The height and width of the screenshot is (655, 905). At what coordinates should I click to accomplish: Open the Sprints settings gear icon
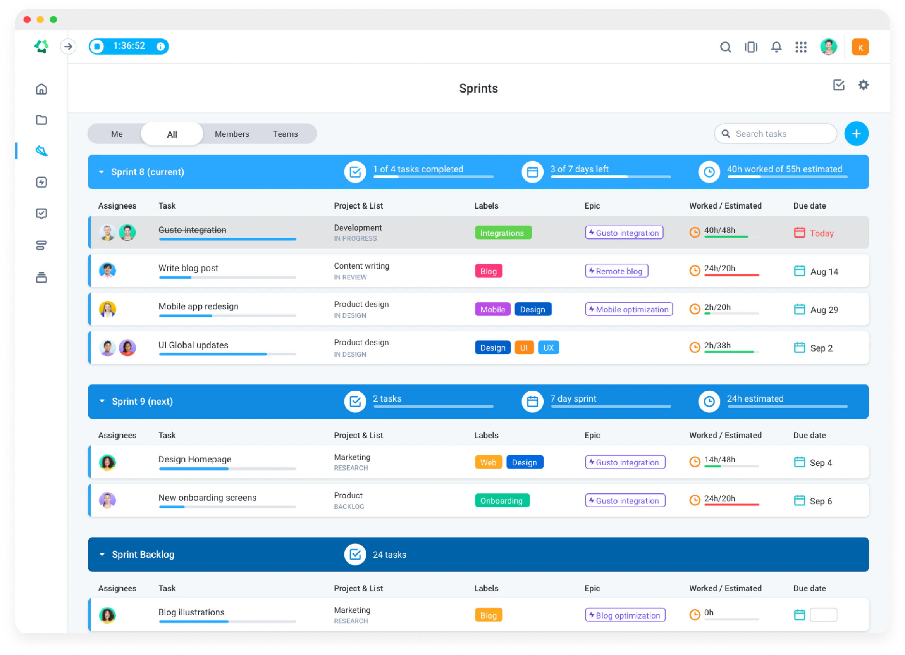click(863, 84)
